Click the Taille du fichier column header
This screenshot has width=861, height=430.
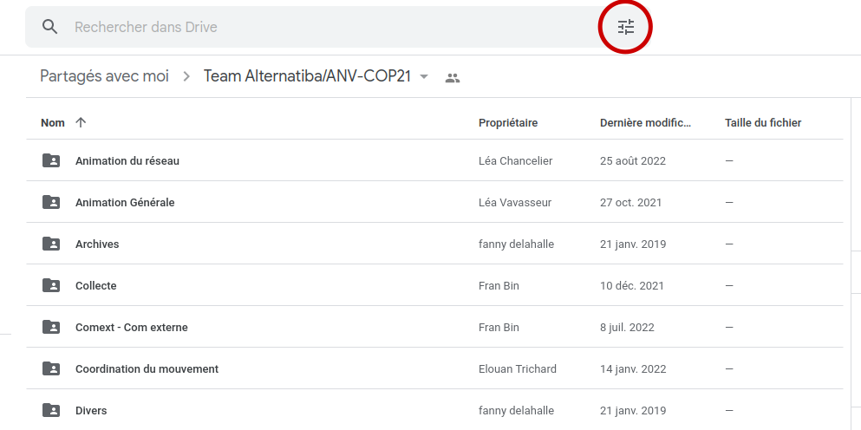click(762, 122)
